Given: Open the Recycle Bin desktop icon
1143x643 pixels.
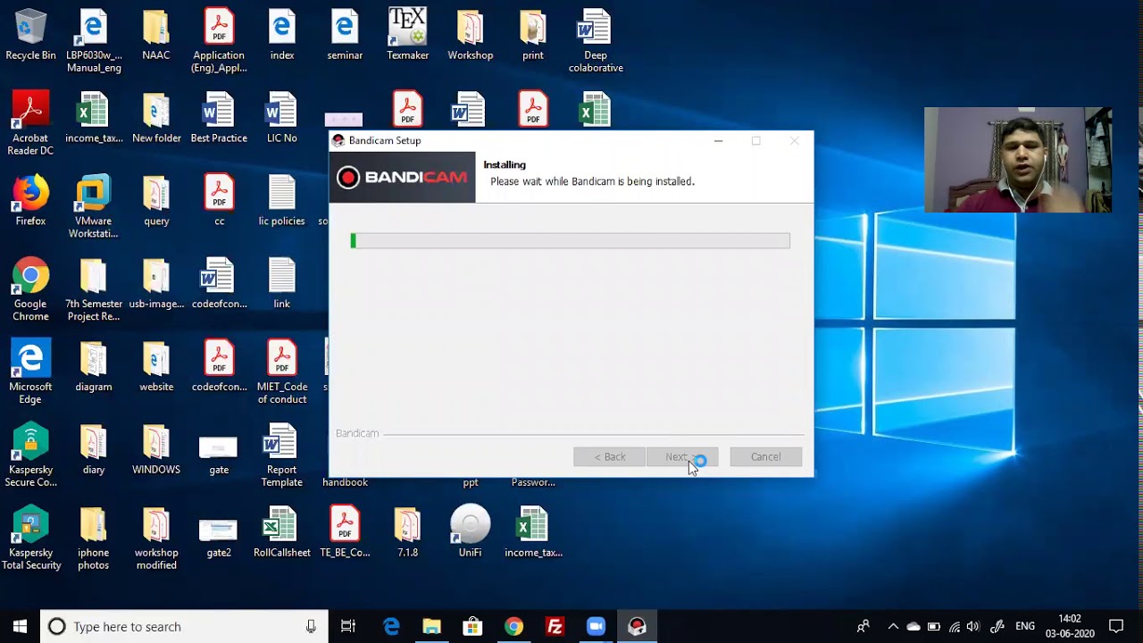Looking at the screenshot, I should pos(30,36).
